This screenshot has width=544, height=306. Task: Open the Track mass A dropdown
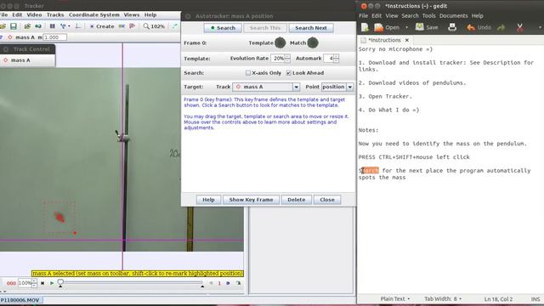pos(266,87)
